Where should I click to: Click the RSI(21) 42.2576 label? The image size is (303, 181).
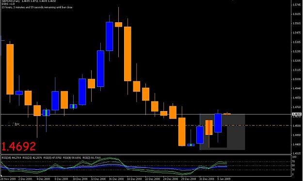[32, 158]
